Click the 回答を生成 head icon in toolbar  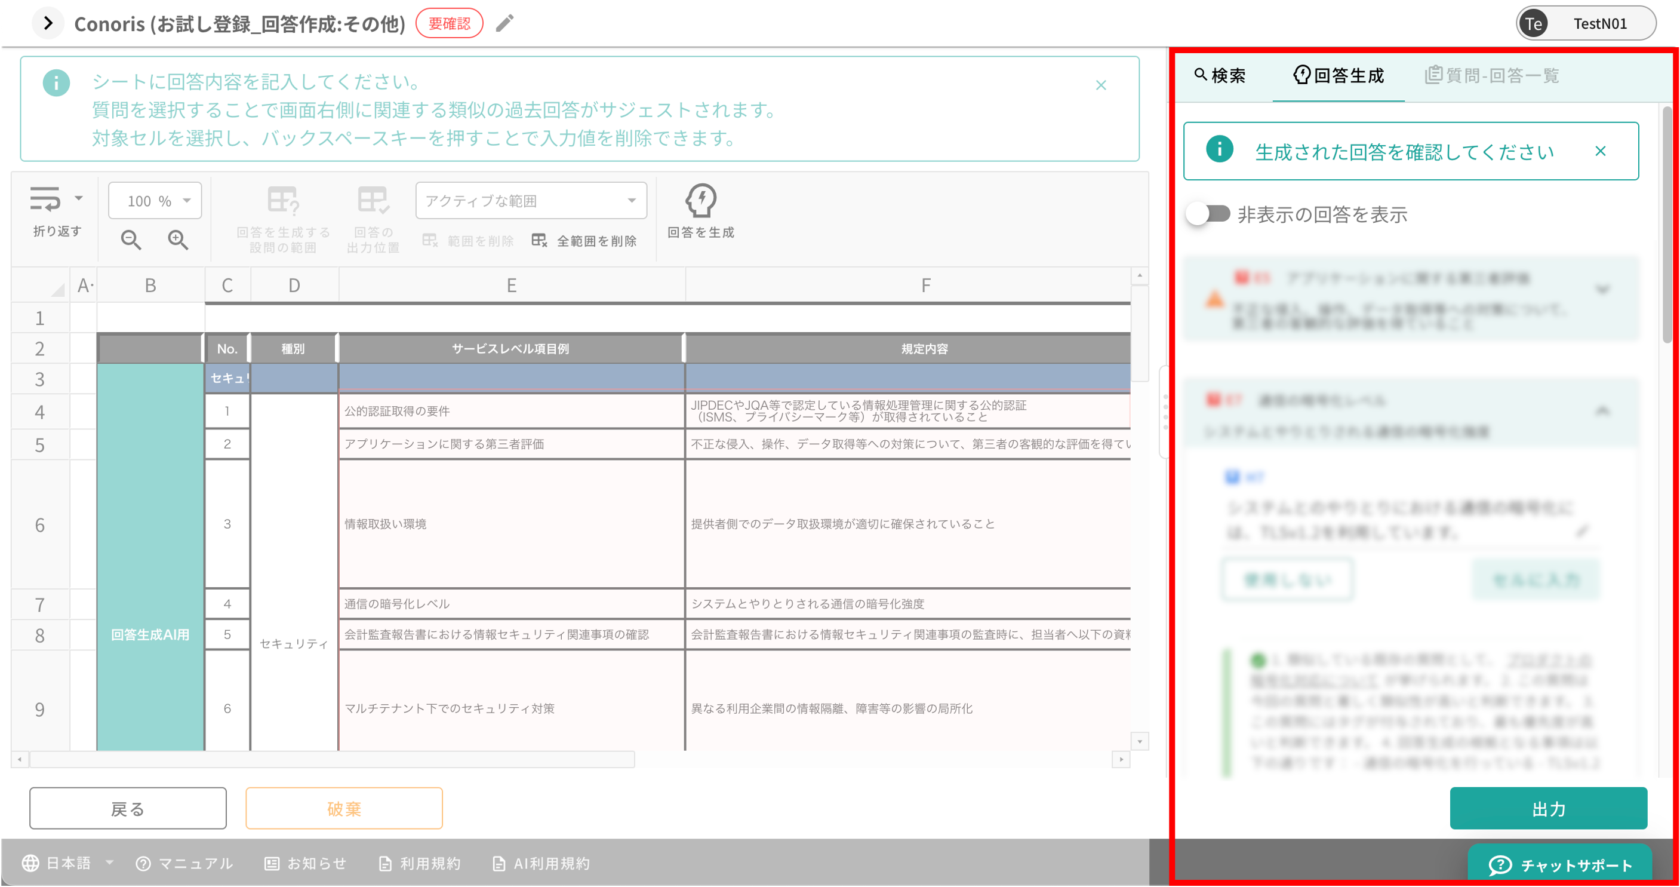point(700,200)
